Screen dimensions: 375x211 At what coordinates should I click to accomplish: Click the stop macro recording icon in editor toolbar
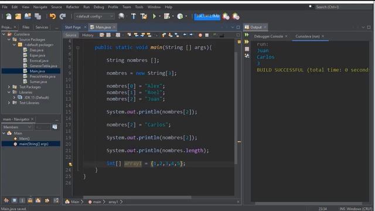point(207,35)
